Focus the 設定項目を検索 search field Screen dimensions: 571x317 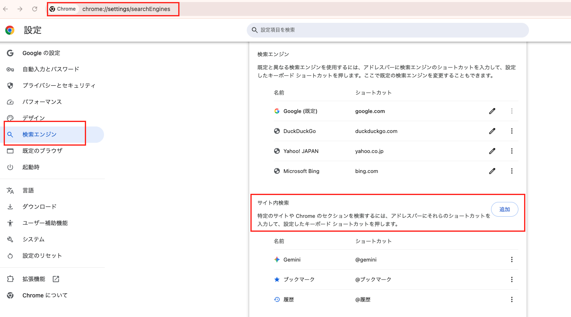pyautogui.click(x=387, y=30)
